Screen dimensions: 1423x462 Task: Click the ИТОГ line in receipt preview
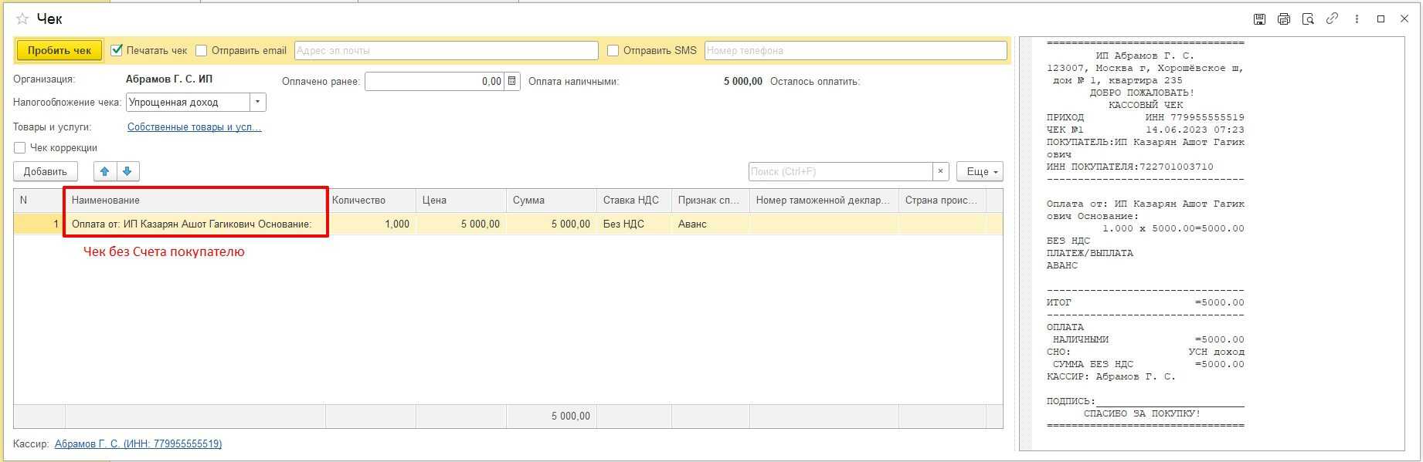tap(1146, 302)
